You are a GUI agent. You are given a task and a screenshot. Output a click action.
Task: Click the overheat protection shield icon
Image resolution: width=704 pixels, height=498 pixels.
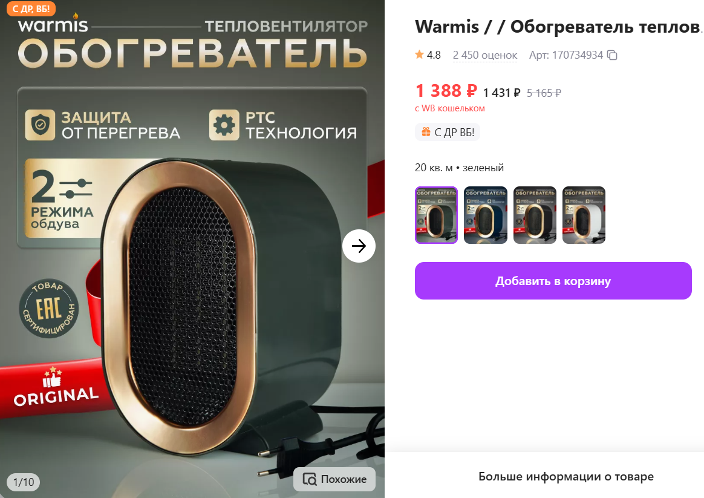coord(40,125)
